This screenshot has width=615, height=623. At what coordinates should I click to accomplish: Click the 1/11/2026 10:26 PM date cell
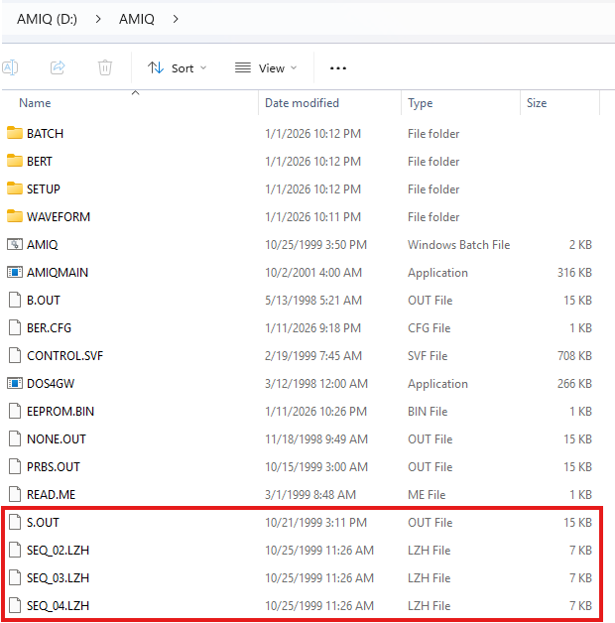pos(315,412)
